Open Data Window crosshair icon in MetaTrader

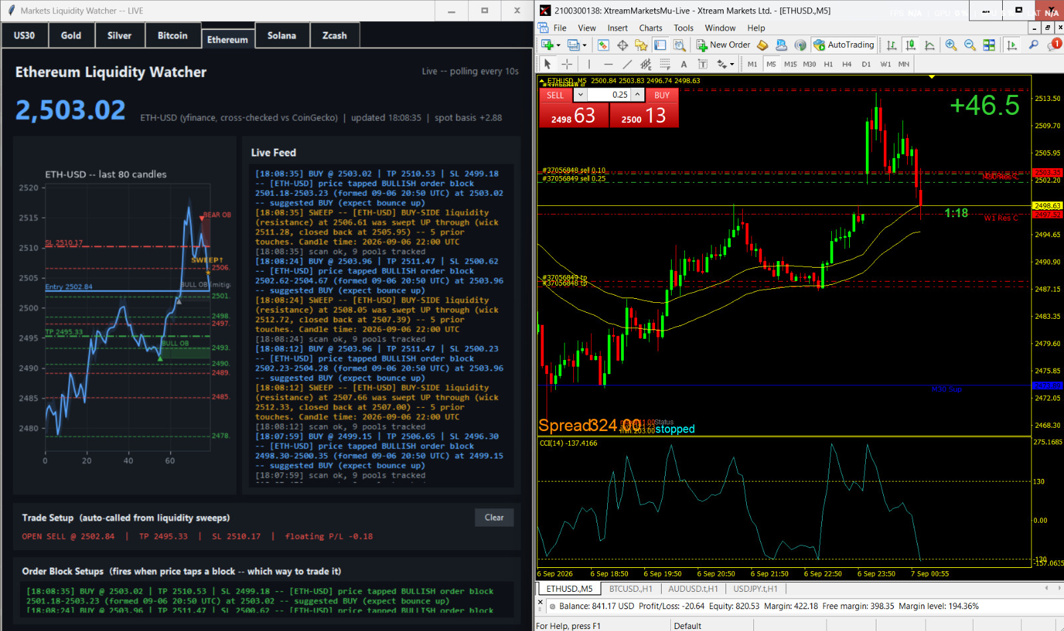[x=622, y=45]
